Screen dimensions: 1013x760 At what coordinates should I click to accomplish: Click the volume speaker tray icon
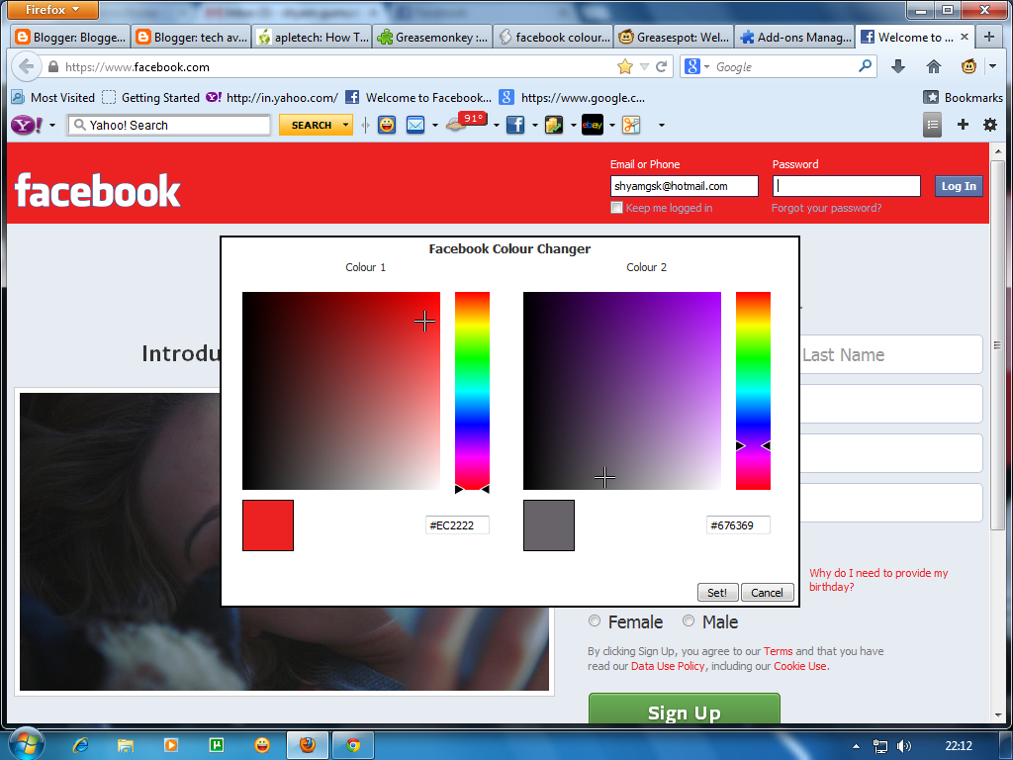(x=904, y=746)
